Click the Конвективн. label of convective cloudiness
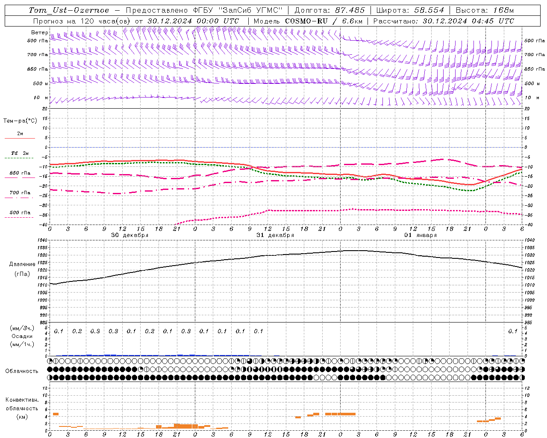Image resolution: width=547 pixels, height=438 pixels. coord(22,400)
